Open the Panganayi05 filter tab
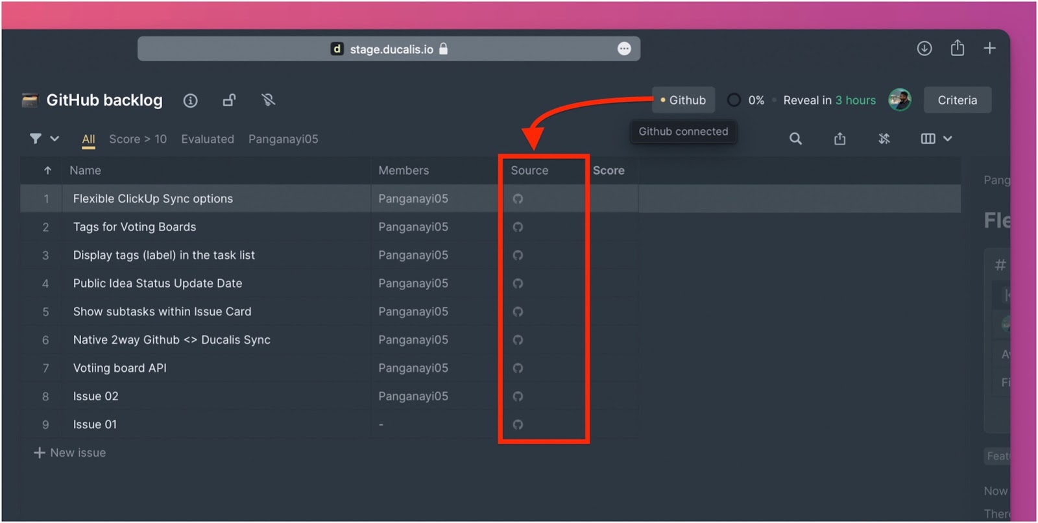The height and width of the screenshot is (523, 1038). [x=283, y=139]
